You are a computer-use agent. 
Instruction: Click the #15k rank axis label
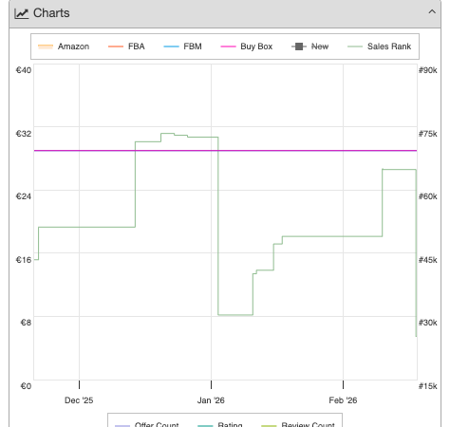pos(428,386)
